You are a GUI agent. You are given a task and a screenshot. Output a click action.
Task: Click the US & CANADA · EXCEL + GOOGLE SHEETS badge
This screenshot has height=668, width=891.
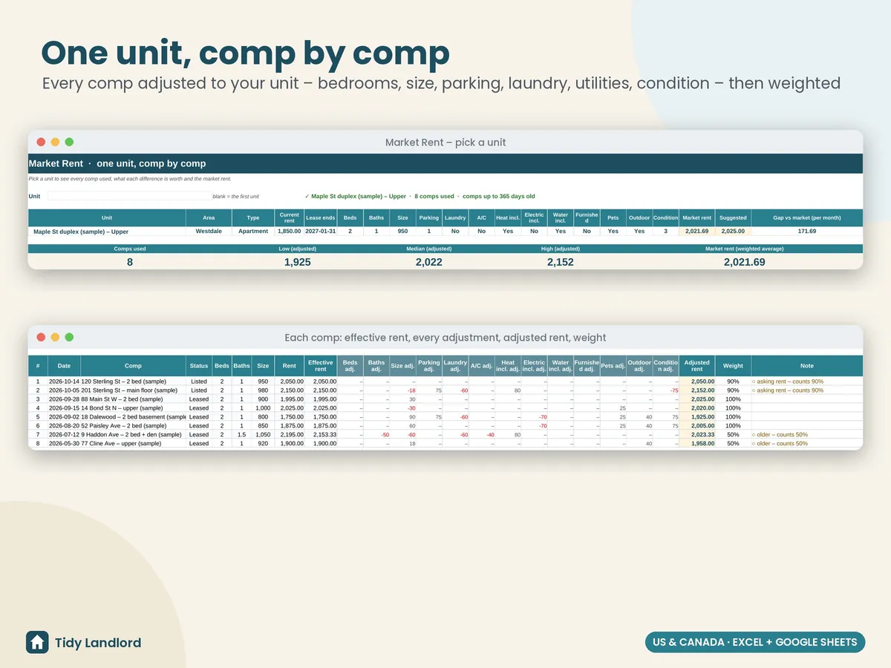pos(755,642)
